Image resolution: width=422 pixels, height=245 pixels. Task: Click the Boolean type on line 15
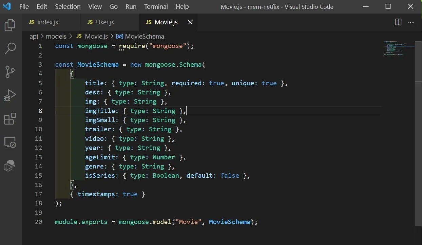coord(166,176)
